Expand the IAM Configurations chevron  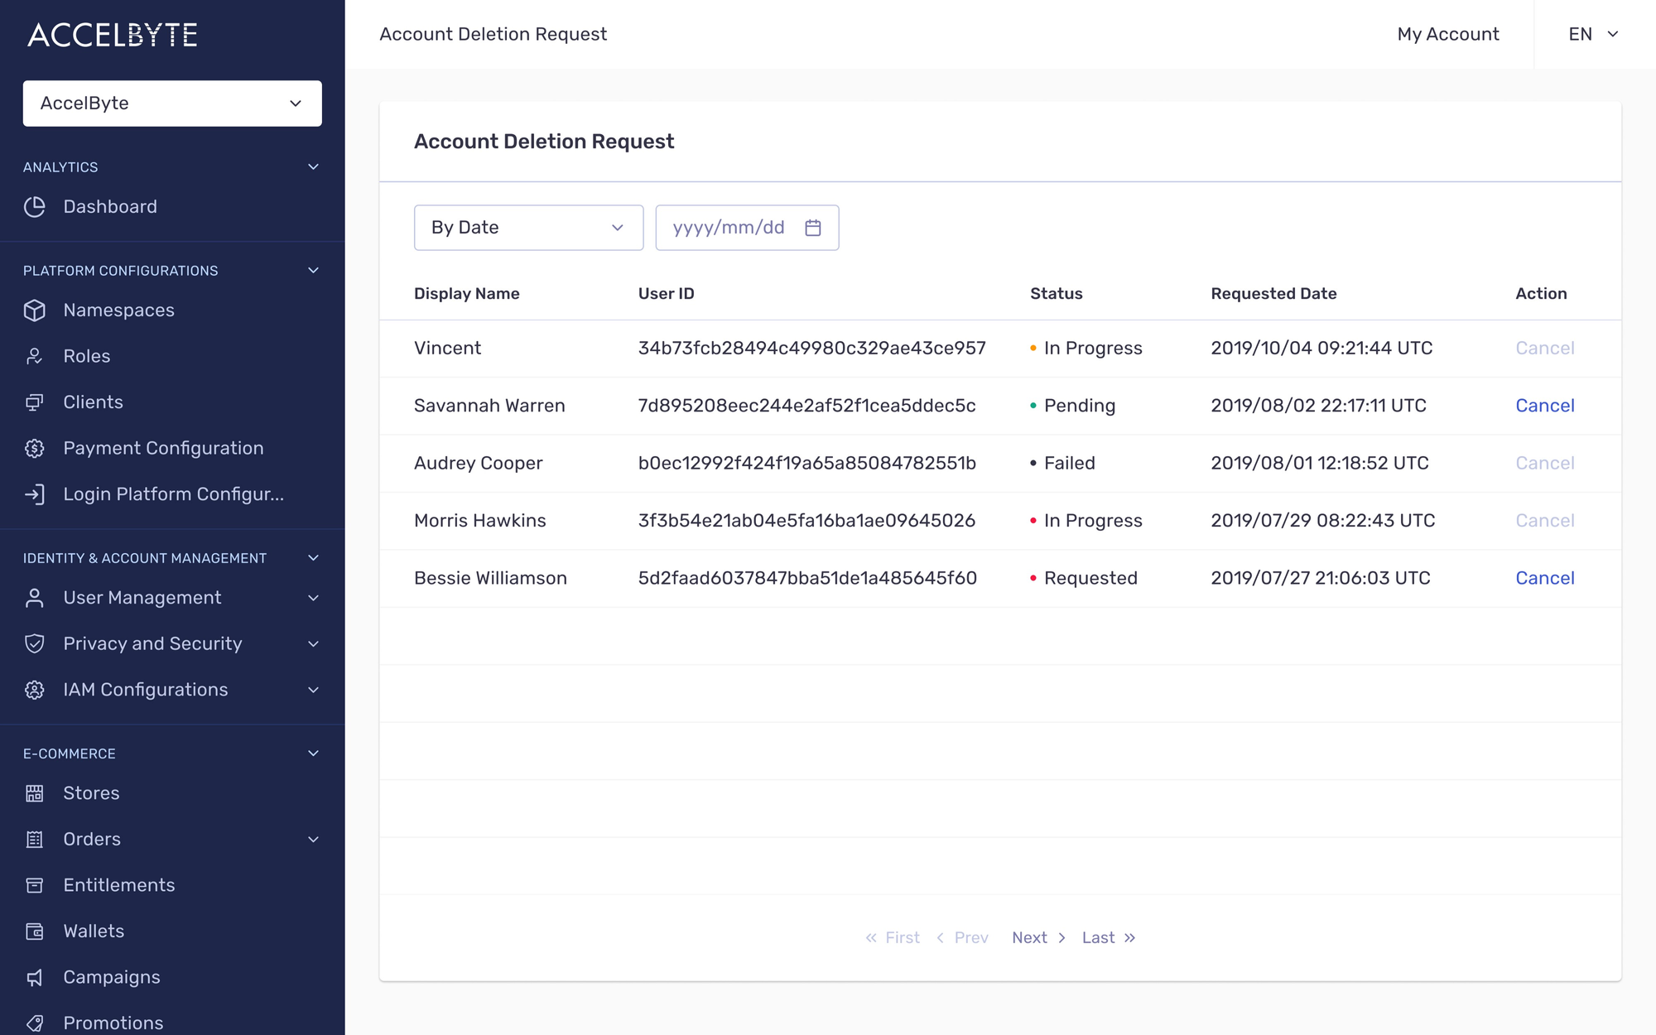314,690
